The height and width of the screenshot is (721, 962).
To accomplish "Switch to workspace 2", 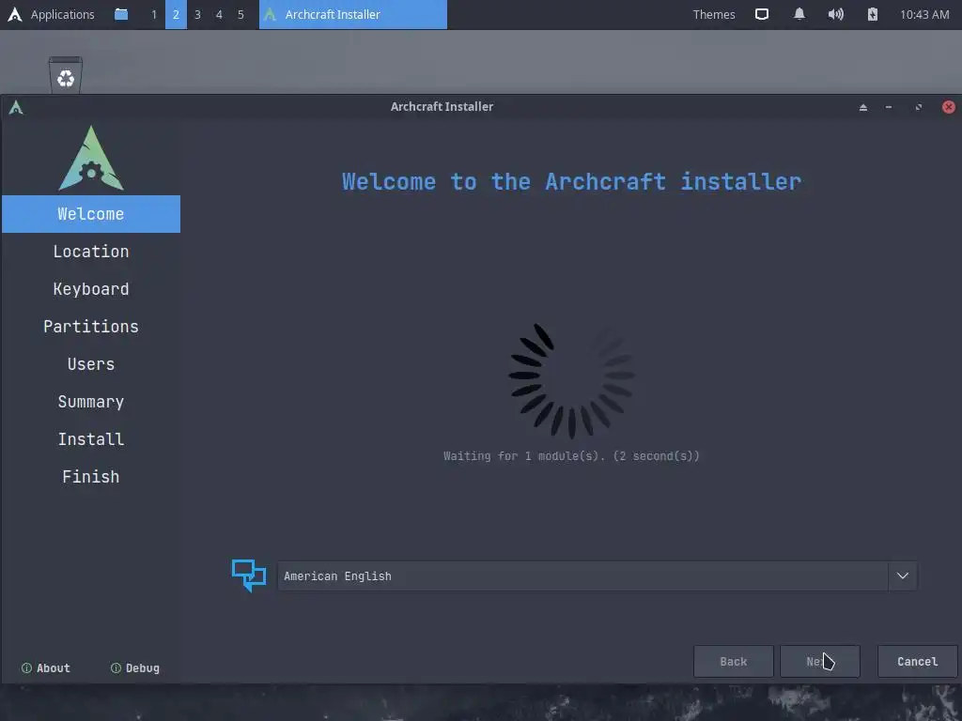I will tap(176, 14).
